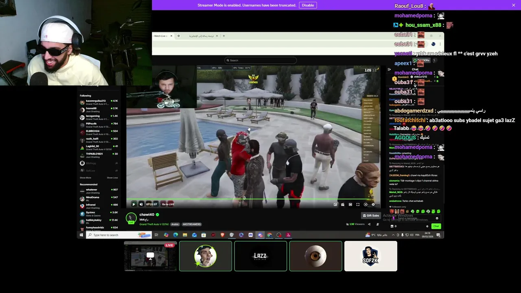Open the clock showing 04:18
The height and width of the screenshot is (293, 521).
pos(427,235)
